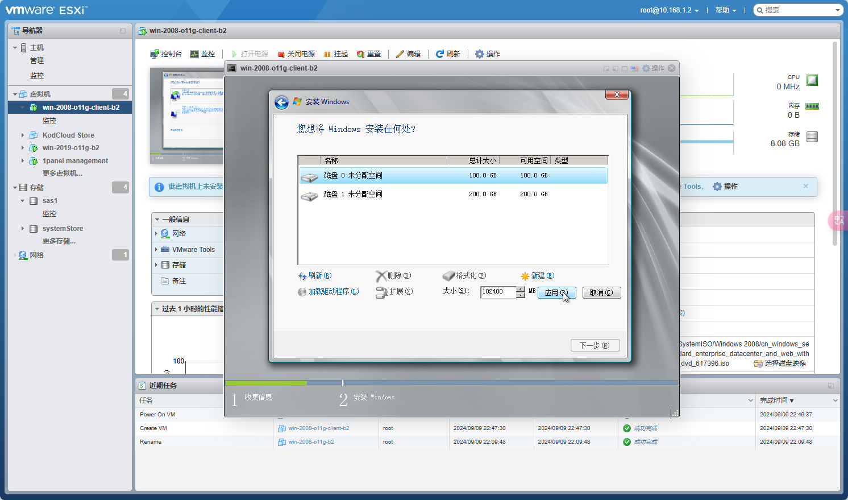The height and width of the screenshot is (500, 848).
Task: Suspend the VM with 挂起 button
Action: [336, 54]
